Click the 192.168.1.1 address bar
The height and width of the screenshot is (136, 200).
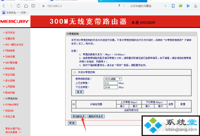coord(54,6)
